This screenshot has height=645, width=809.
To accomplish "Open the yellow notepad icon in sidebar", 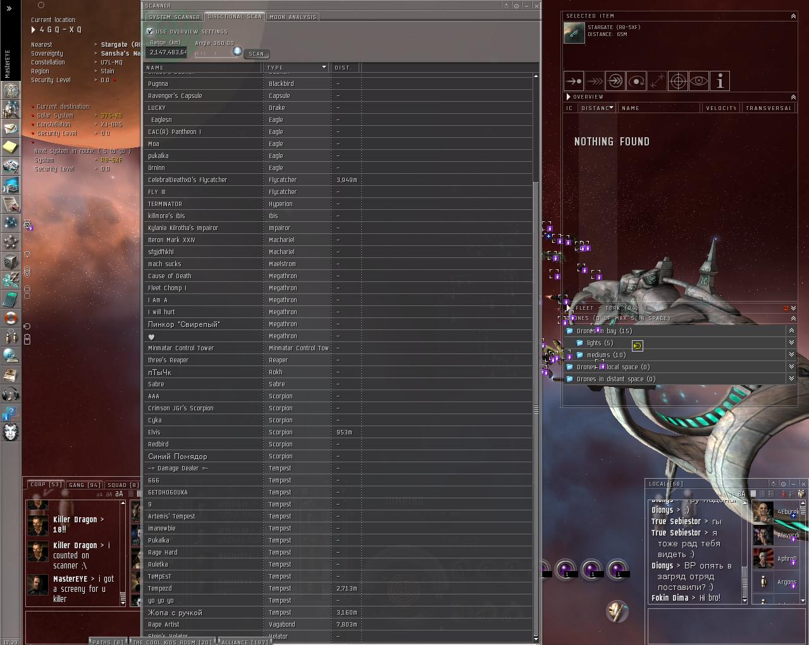I will (x=11, y=147).
